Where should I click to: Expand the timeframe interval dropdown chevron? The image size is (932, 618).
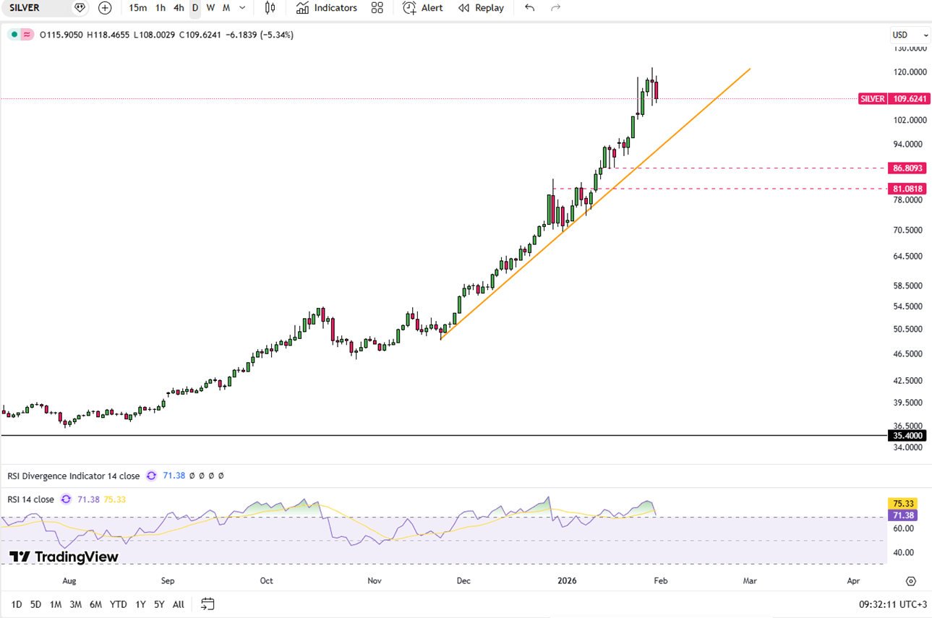(x=241, y=8)
